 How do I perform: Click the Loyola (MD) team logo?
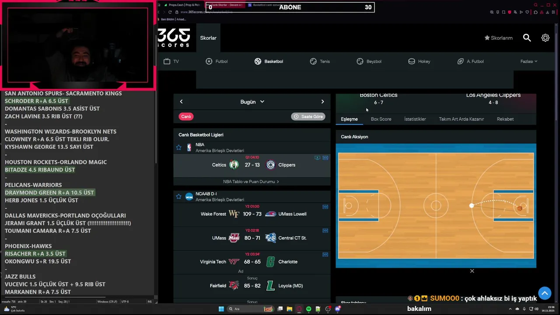tap(270, 286)
